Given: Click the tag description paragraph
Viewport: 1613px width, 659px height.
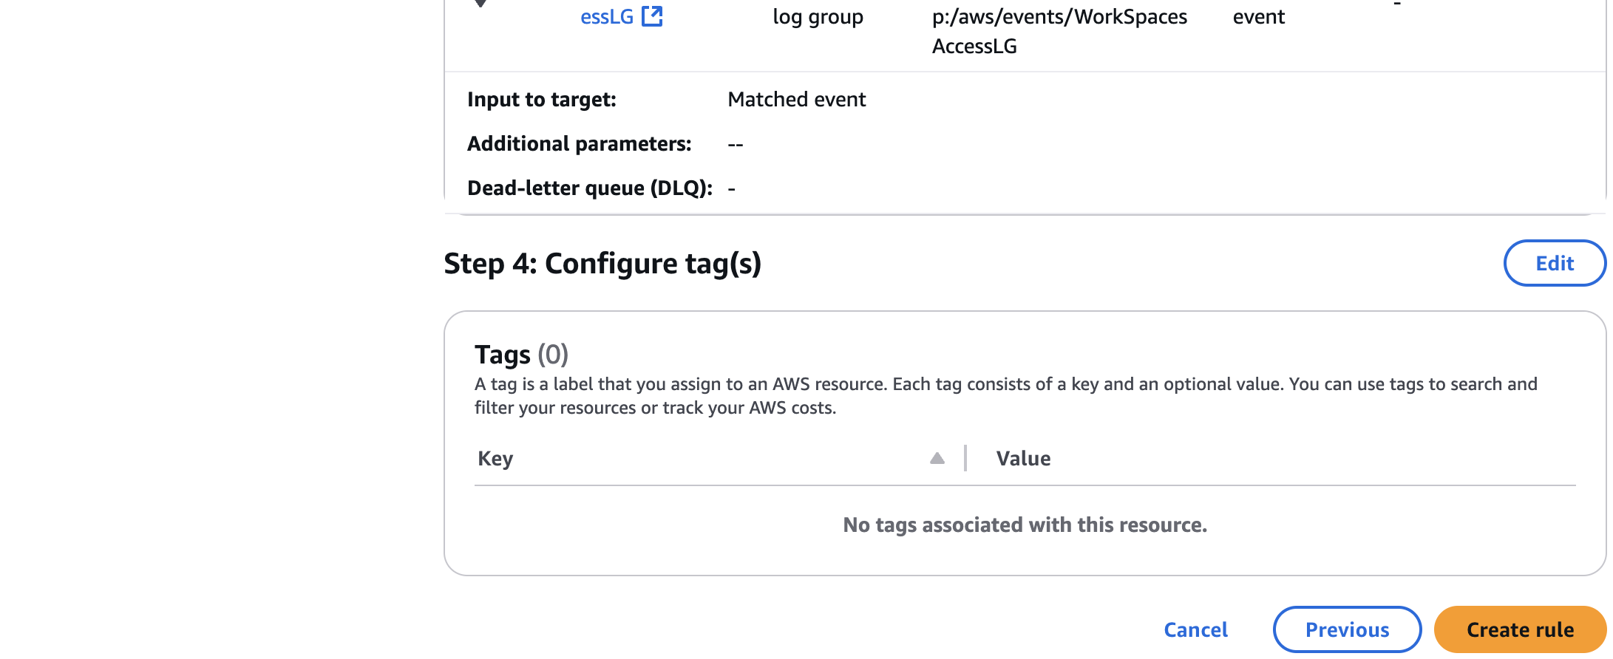Looking at the screenshot, I should click(x=1005, y=396).
